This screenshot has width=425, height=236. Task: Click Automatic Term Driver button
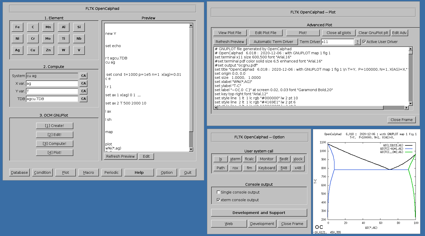pos(274,42)
